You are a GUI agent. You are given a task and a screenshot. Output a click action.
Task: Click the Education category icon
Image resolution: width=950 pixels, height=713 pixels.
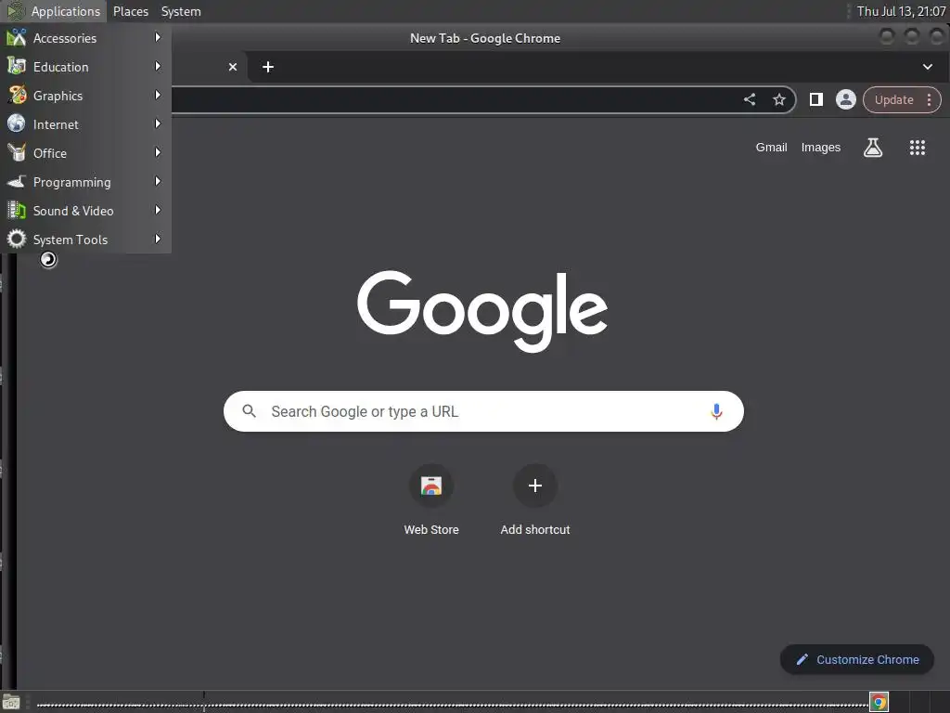click(17, 66)
